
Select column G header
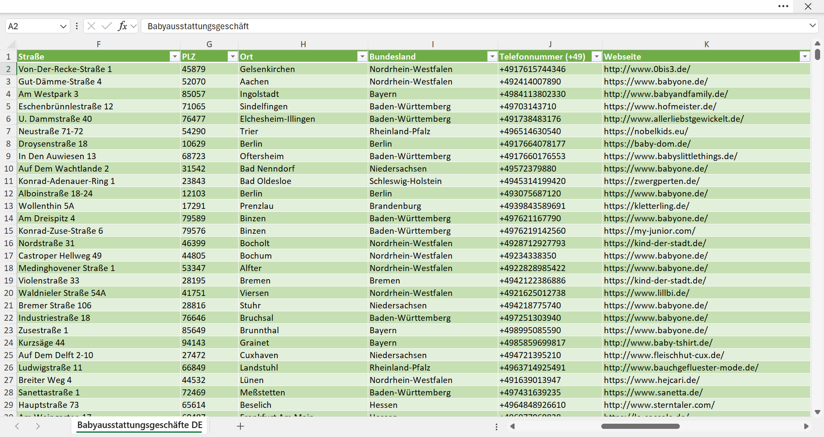point(209,44)
